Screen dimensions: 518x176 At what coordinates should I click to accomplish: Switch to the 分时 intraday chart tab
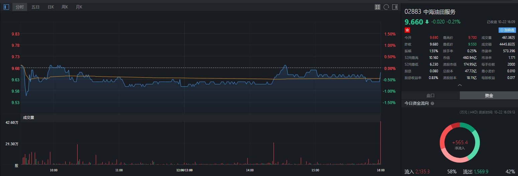[x=20, y=7]
